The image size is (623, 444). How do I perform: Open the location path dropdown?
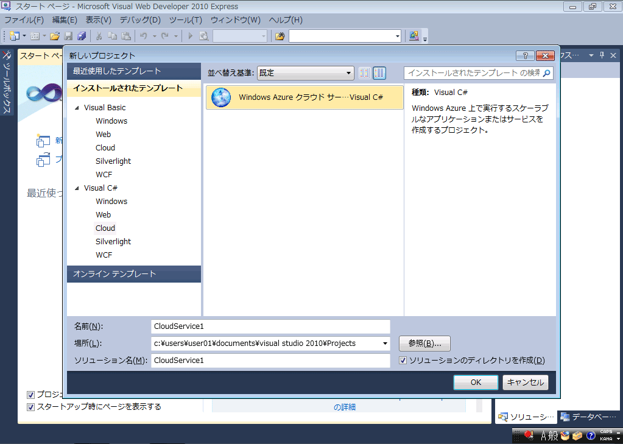pos(385,344)
